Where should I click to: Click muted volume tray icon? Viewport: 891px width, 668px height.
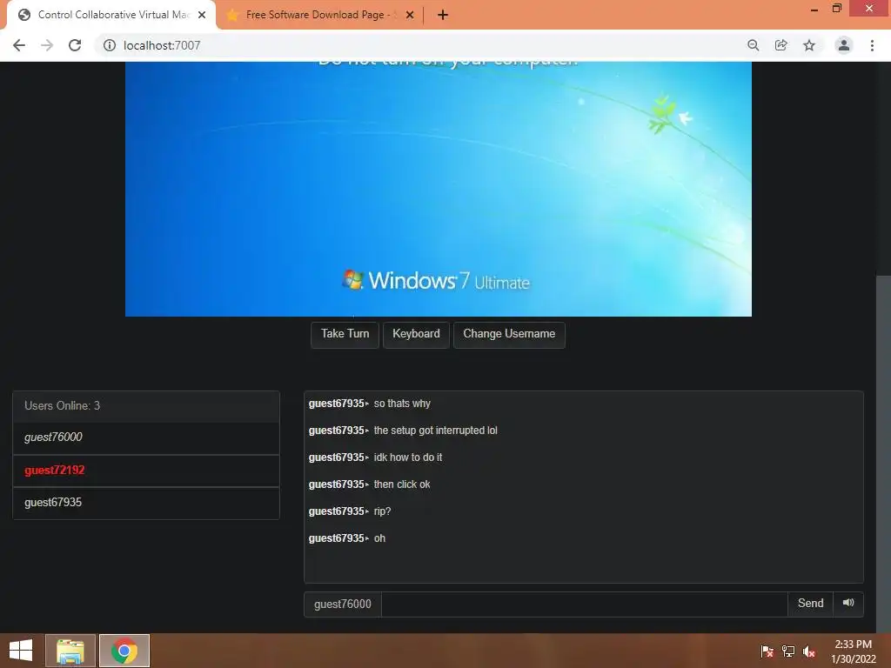coord(809,651)
